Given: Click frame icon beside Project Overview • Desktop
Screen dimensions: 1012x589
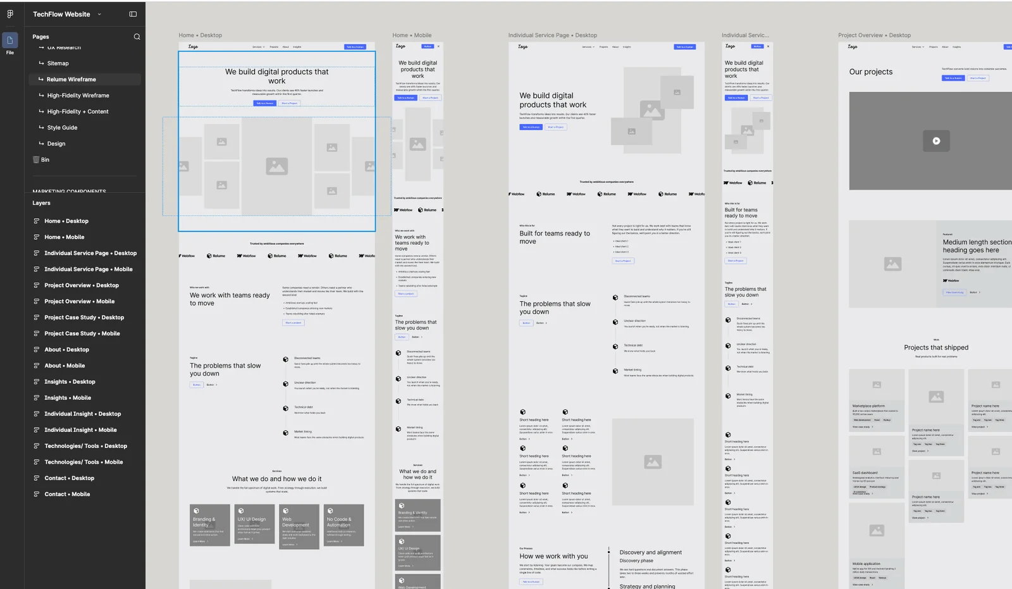Looking at the screenshot, I should (37, 285).
